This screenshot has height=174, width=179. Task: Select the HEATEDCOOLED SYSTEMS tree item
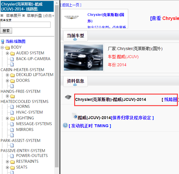25,101
